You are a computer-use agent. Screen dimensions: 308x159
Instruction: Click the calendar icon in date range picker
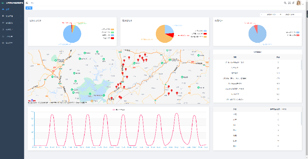[x=262, y=14]
